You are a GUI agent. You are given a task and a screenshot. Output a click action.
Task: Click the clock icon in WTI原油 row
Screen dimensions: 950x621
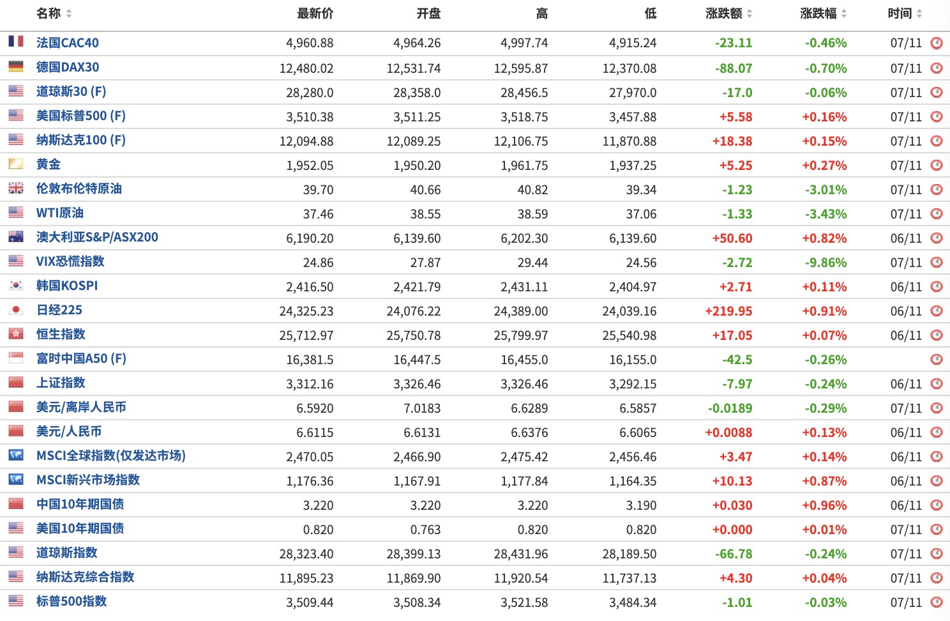click(x=937, y=213)
